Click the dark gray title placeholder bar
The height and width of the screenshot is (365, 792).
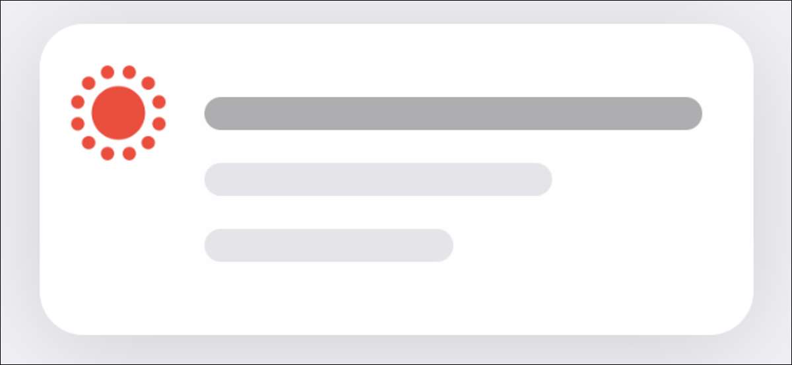(x=453, y=114)
